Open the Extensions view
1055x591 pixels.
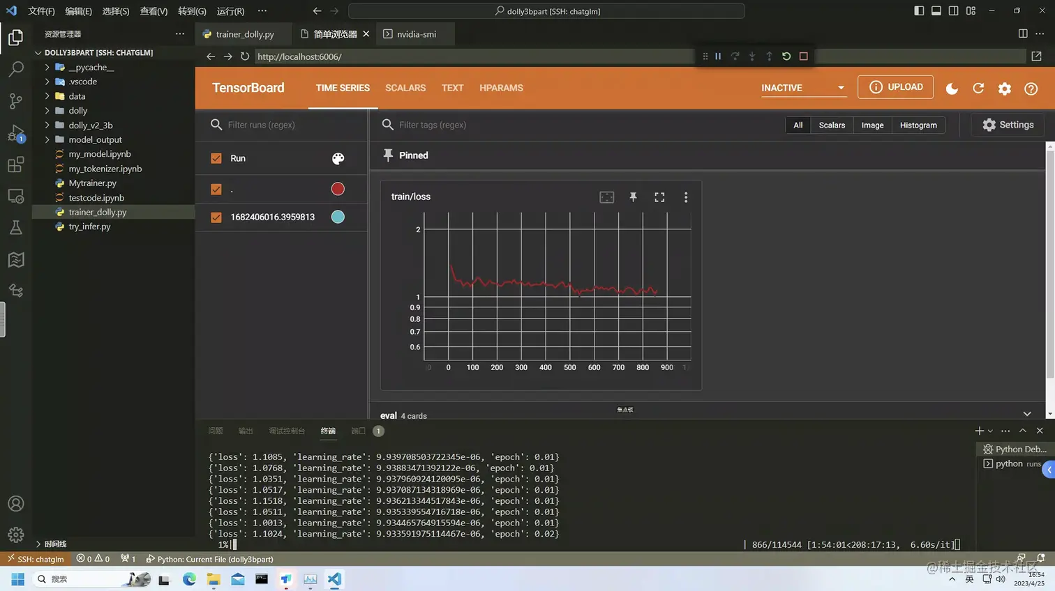15,164
